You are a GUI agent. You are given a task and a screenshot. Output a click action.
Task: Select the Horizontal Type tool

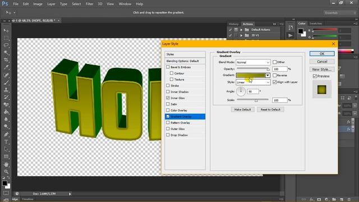6,142
